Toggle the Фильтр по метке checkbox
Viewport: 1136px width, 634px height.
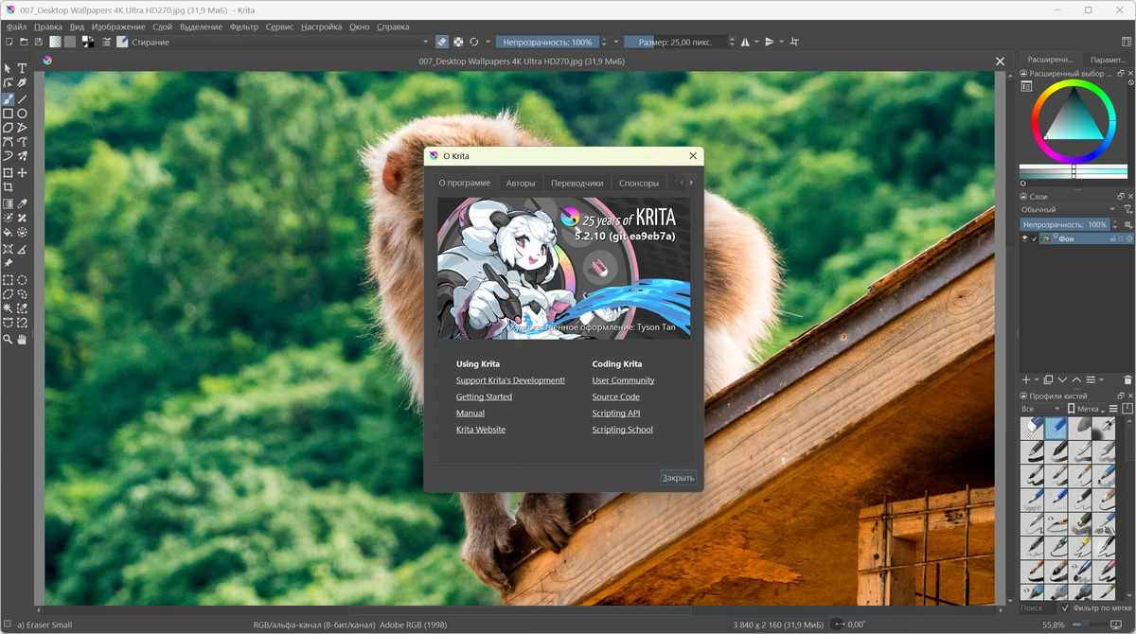pyautogui.click(x=1065, y=608)
